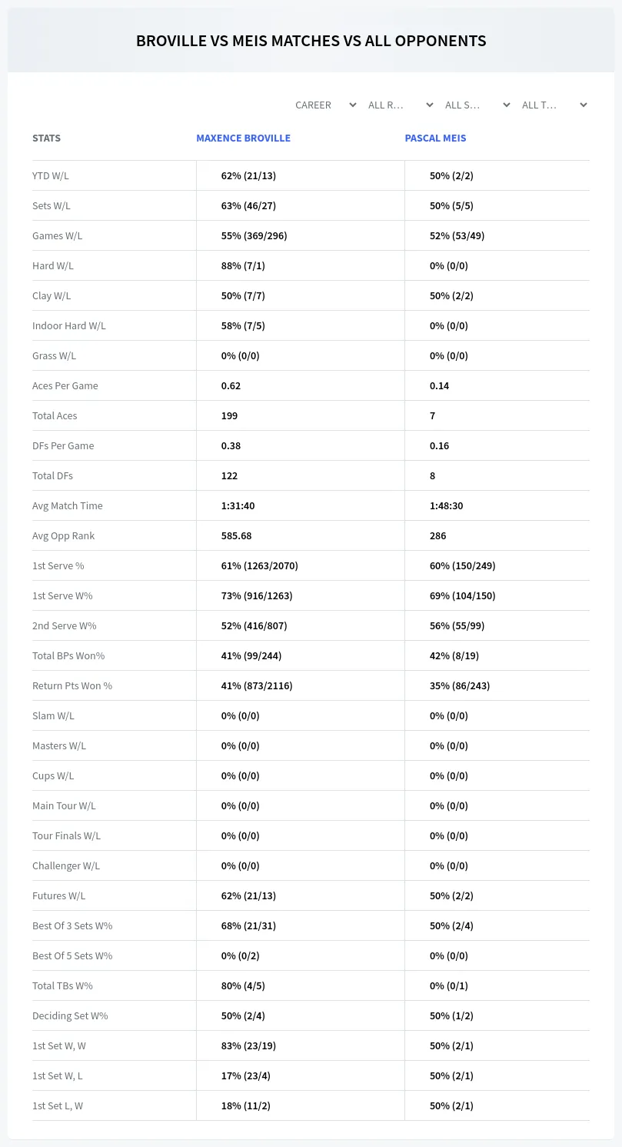Select the YTD W/L row label
This screenshot has width=622, height=1147.
coord(51,175)
